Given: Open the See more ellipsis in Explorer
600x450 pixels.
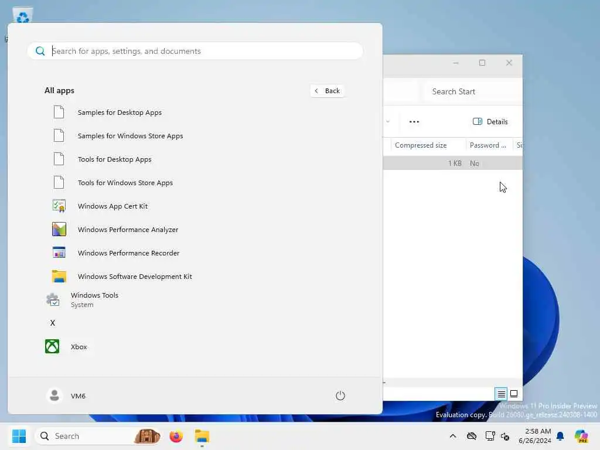Looking at the screenshot, I should click(414, 122).
